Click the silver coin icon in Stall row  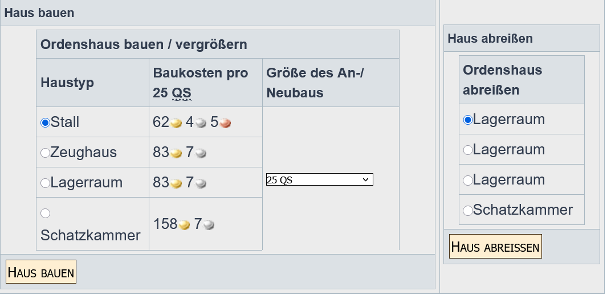201,123
